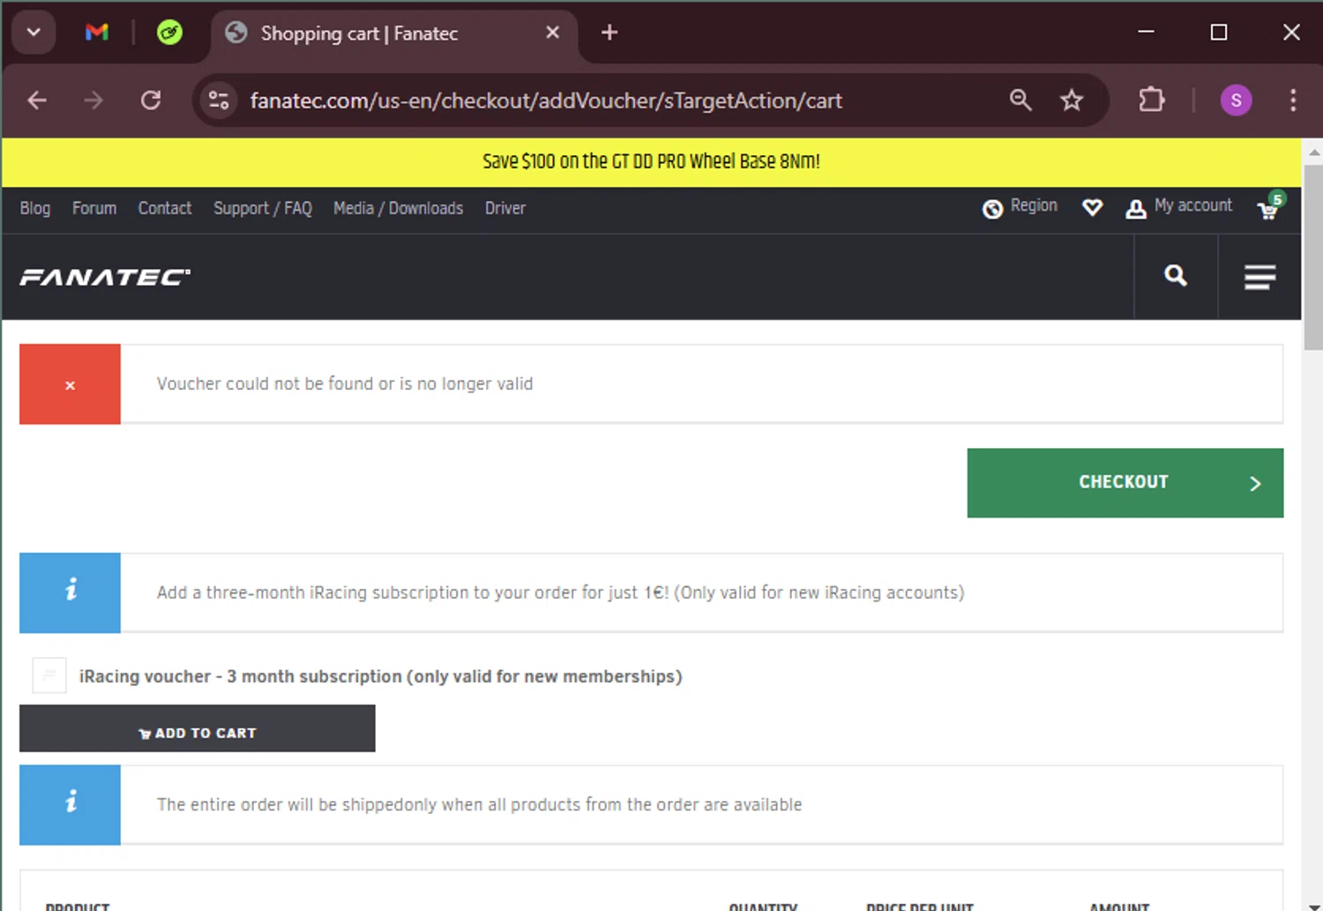Viewport: 1323px width, 911px height.
Task: Go forward in browser history
Action: click(93, 101)
